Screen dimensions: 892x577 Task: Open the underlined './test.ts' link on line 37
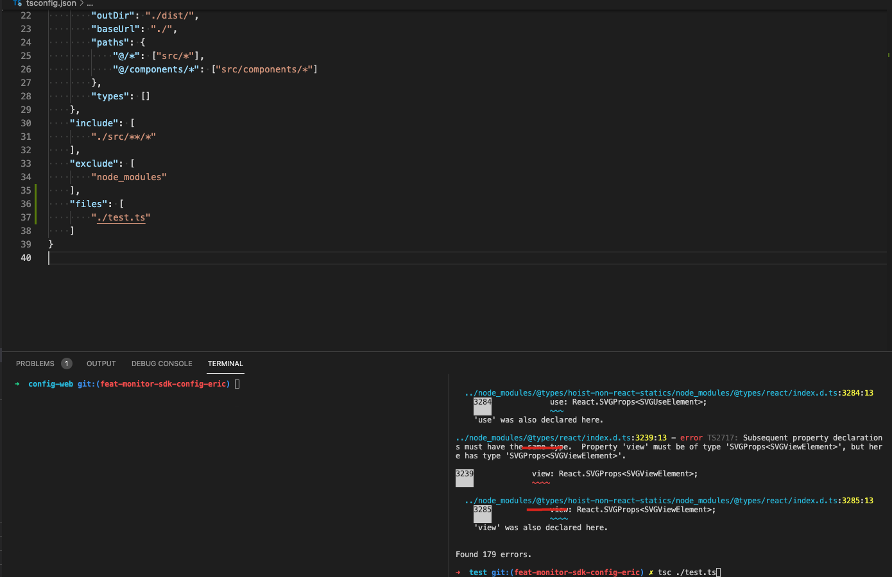122,217
